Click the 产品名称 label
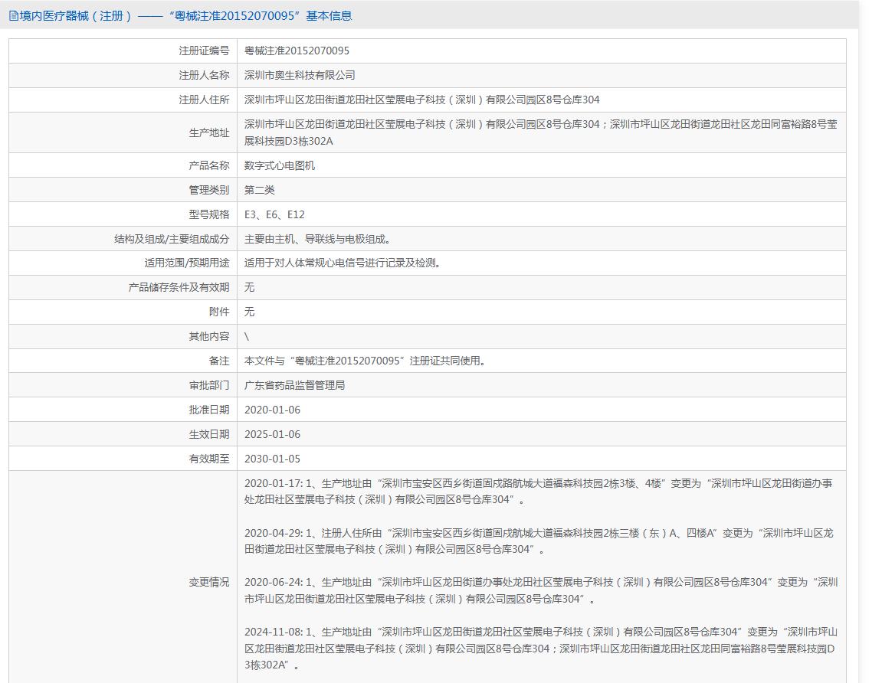Screen dimensions: 882x683 209,166
